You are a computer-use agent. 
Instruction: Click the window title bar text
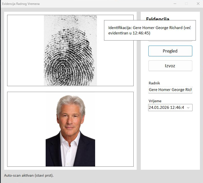coord(21,4)
